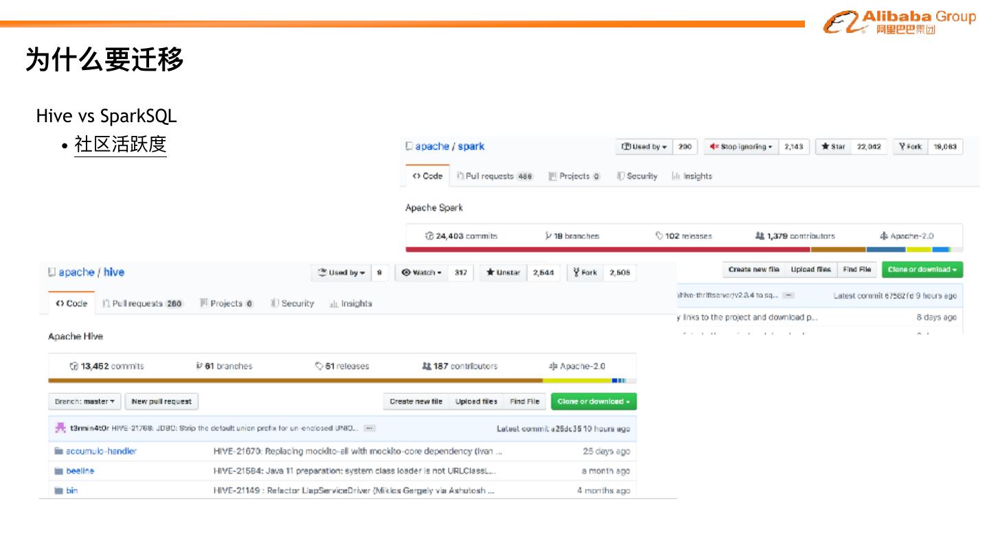Open the accumulo-handler folder link
This screenshot has height=556, width=989.
[x=101, y=452]
